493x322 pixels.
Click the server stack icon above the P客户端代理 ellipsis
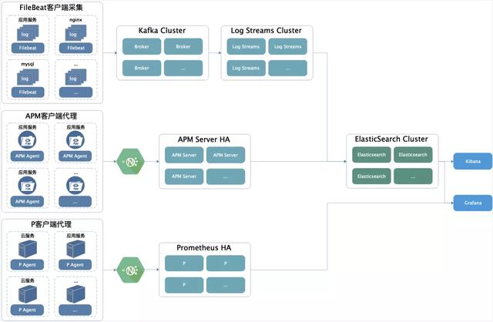(75, 293)
